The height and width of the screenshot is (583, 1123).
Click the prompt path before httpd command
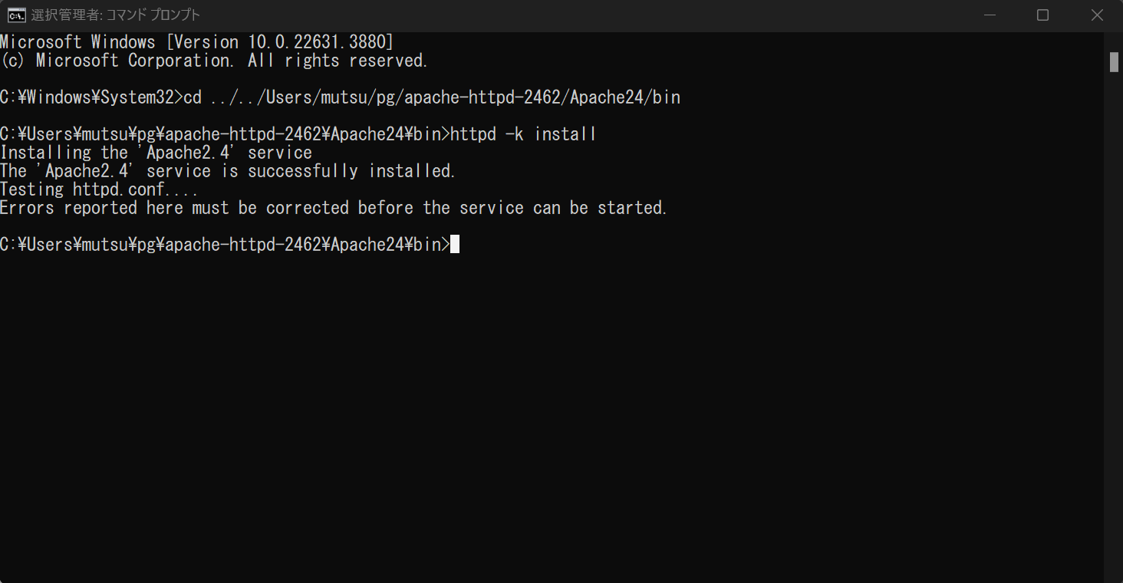pos(225,134)
